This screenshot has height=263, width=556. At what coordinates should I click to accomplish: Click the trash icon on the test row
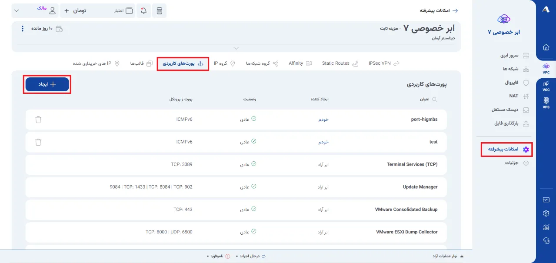pyautogui.click(x=38, y=142)
